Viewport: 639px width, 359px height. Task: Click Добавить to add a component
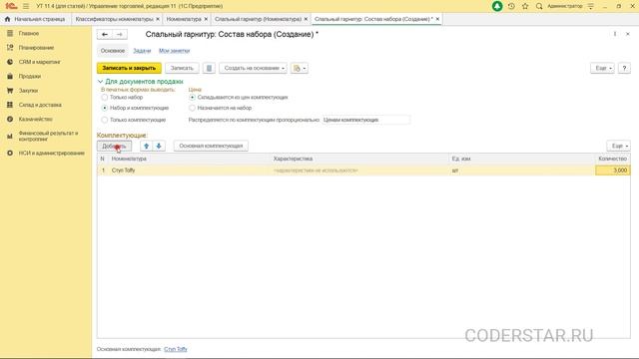[114, 146]
